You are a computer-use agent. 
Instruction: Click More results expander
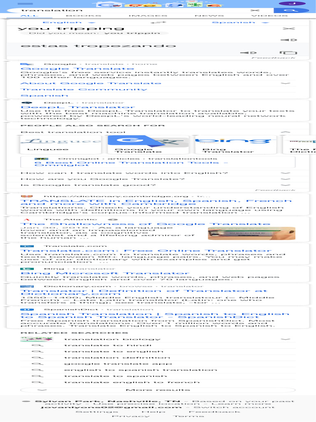point(158,390)
